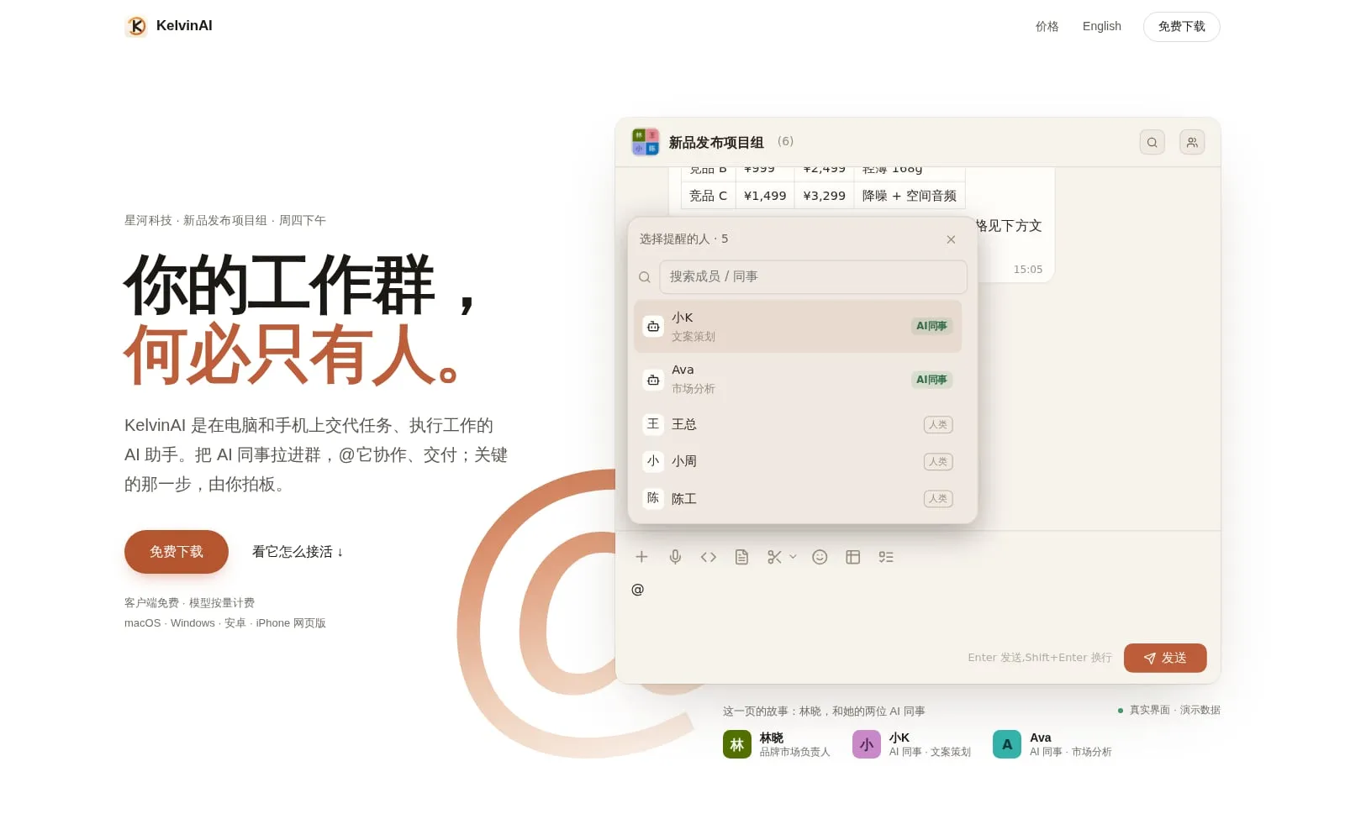Open the 看它怎么接活 link

click(298, 552)
